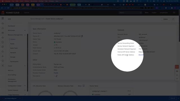Click the header search field
The image size is (180, 101).
(130, 13)
